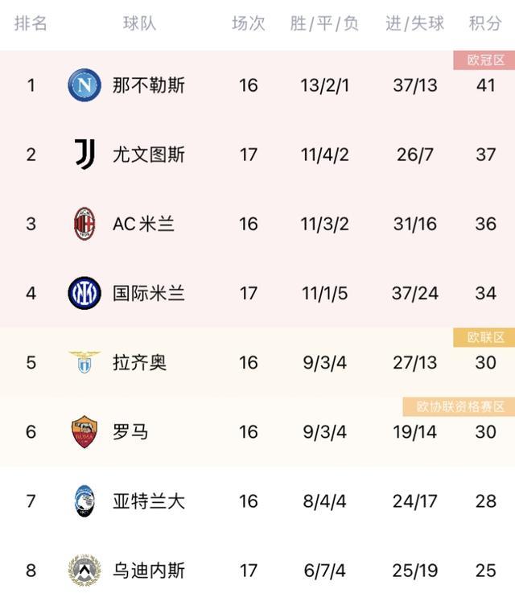The height and width of the screenshot is (614, 515).
Task: Open the AC Milan crest icon
Action: 84,224
